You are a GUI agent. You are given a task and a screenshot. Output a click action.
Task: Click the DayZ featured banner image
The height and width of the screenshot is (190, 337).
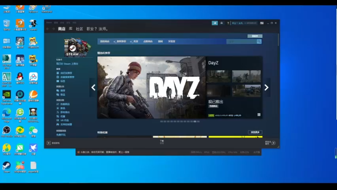pyautogui.click(x=151, y=87)
